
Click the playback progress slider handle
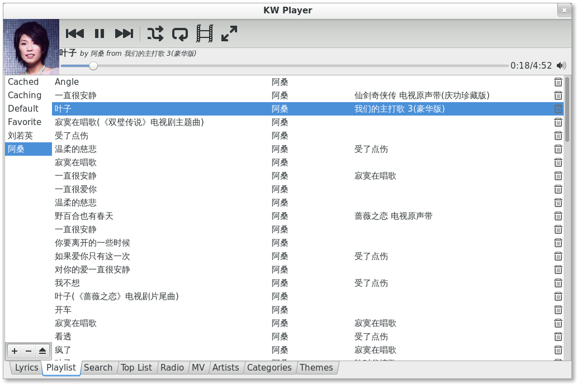(x=93, y=66)
